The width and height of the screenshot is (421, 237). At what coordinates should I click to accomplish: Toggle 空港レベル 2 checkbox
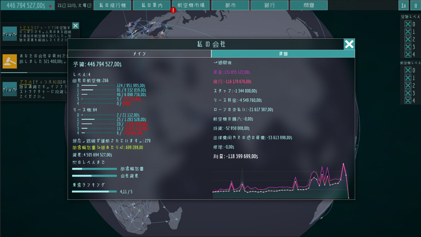(x=408, y=39)
